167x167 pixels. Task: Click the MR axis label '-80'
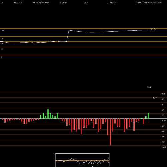163,142
